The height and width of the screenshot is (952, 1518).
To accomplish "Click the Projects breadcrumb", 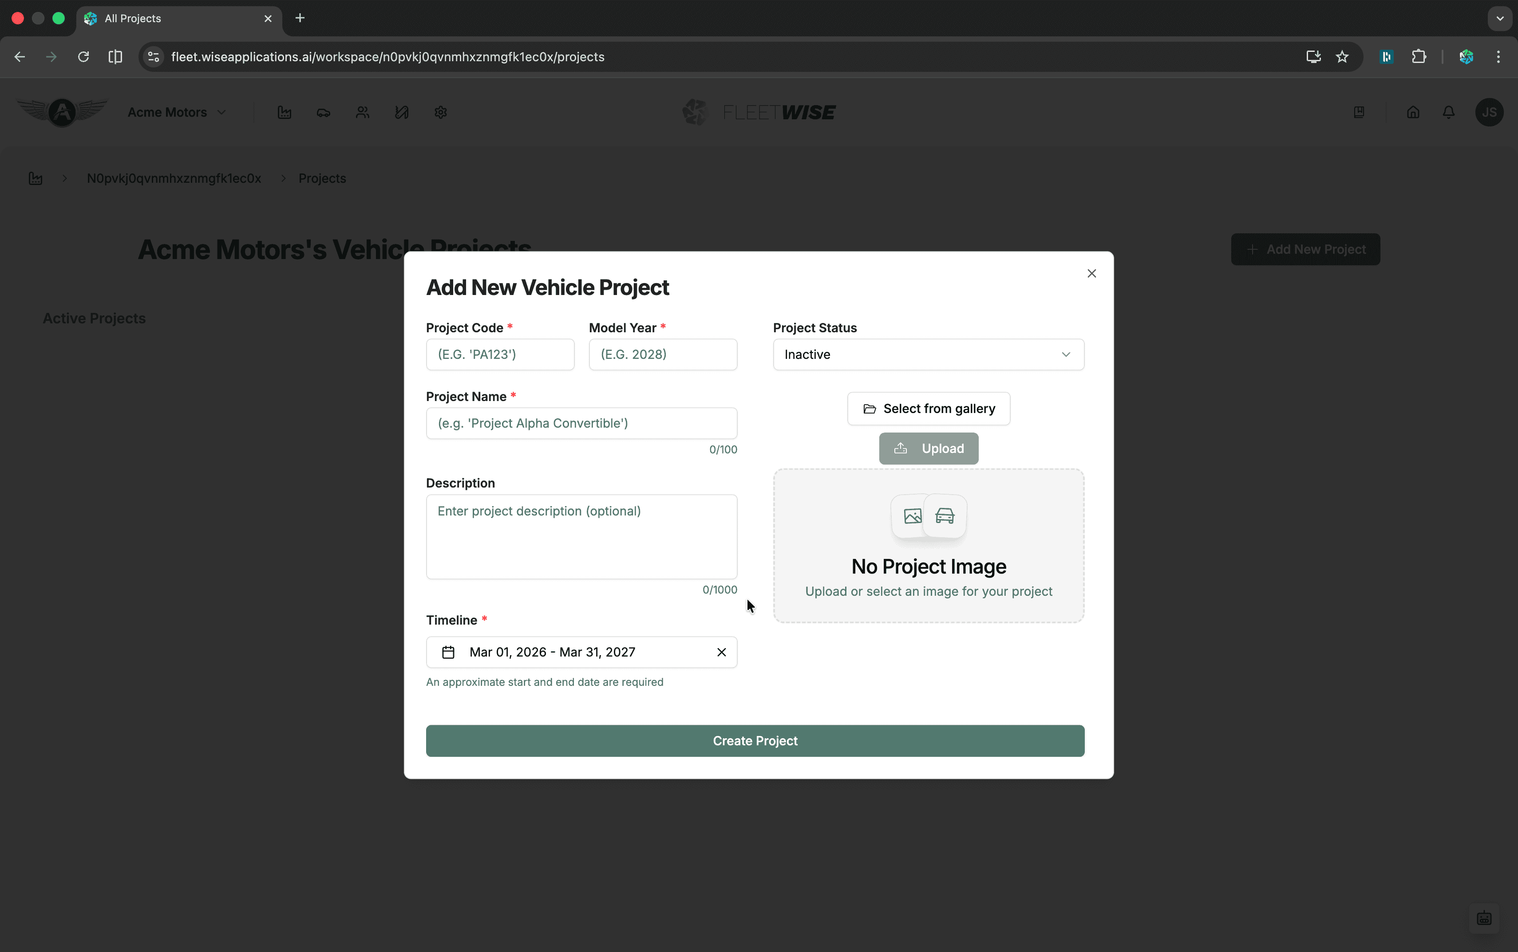I will click(322, 178).
